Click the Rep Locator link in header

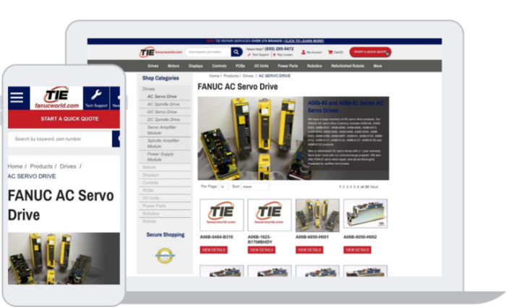tap(283, 55)
